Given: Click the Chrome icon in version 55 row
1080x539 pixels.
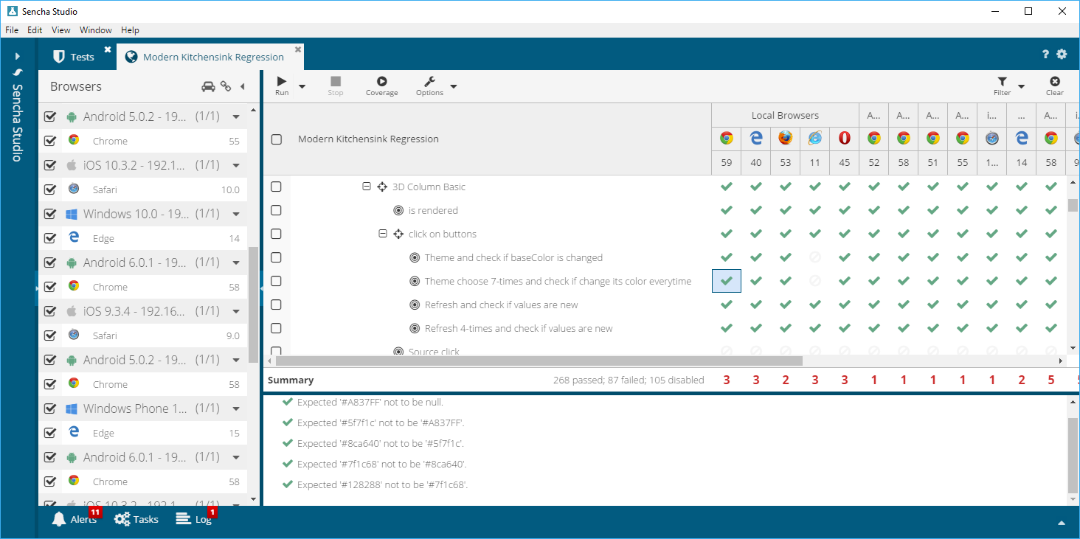Looking at the screenshot, I should pyautogui.click(x=74, y=140).
